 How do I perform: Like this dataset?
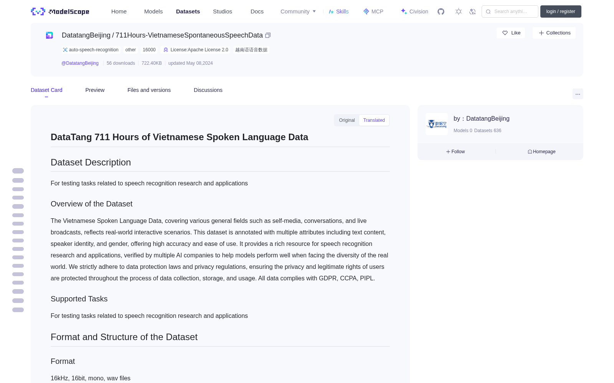click(x=511, y=33)
